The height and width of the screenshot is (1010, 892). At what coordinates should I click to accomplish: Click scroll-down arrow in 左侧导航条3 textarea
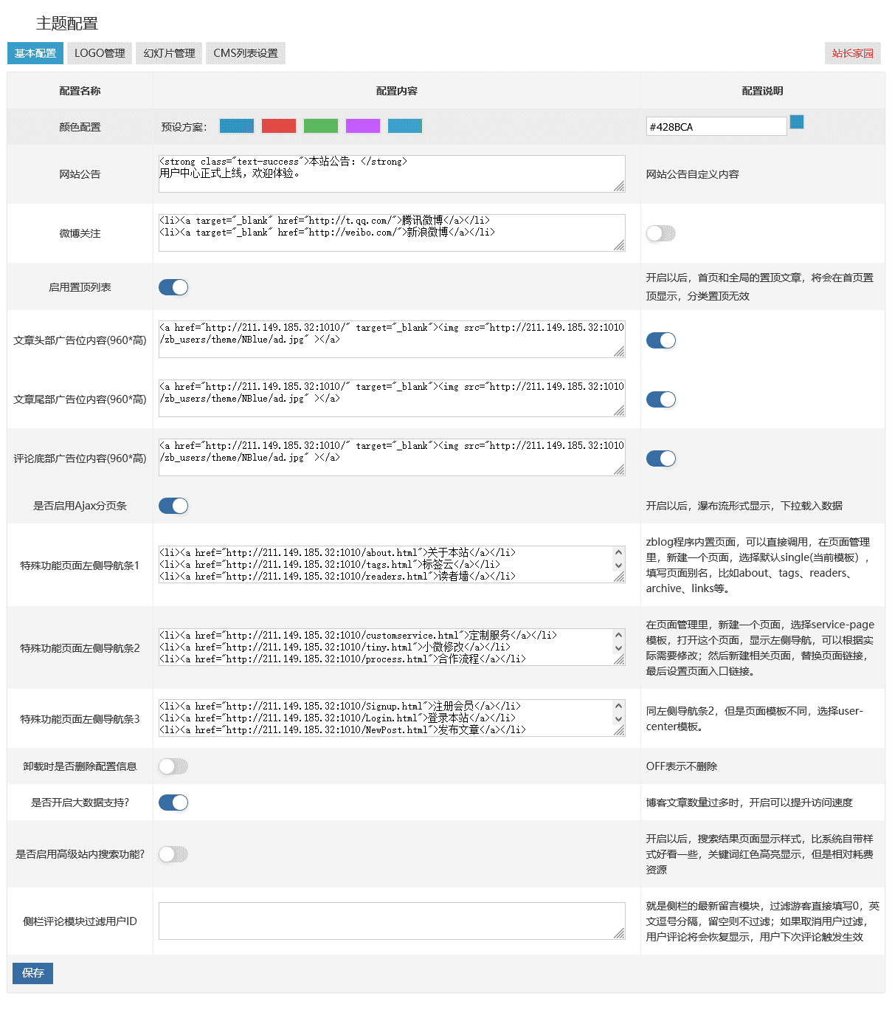(x=618, y=719)
